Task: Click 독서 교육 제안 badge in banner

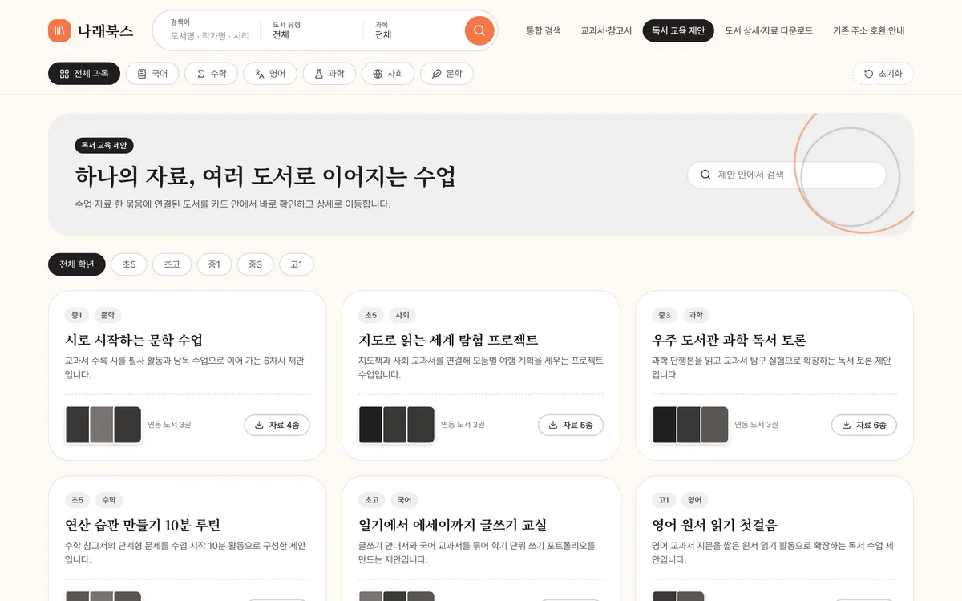Action: (x=104, y=146)
